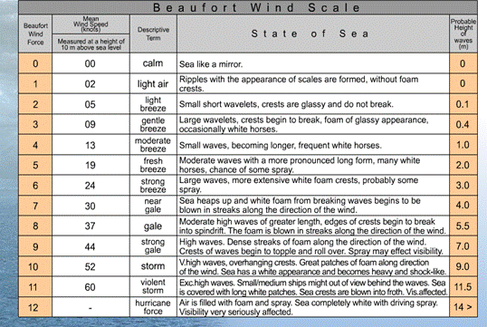The image size is (487, 327).
Task: Click the 'Small short wavelets' description row
Action: coord(313,104)
